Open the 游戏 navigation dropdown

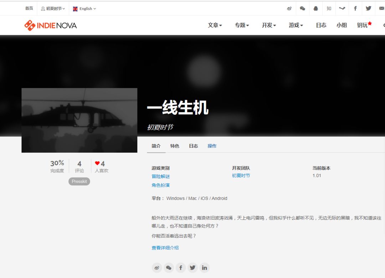click(296, 25)
